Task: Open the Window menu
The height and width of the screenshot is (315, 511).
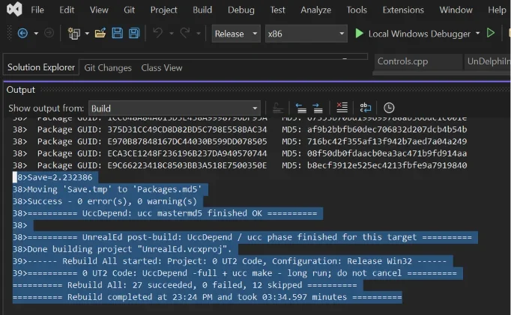Action: pos(456,10)
